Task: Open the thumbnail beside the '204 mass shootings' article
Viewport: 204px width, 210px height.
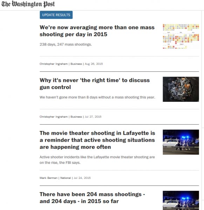Action: pyautogui.click(x=181, y=200)
